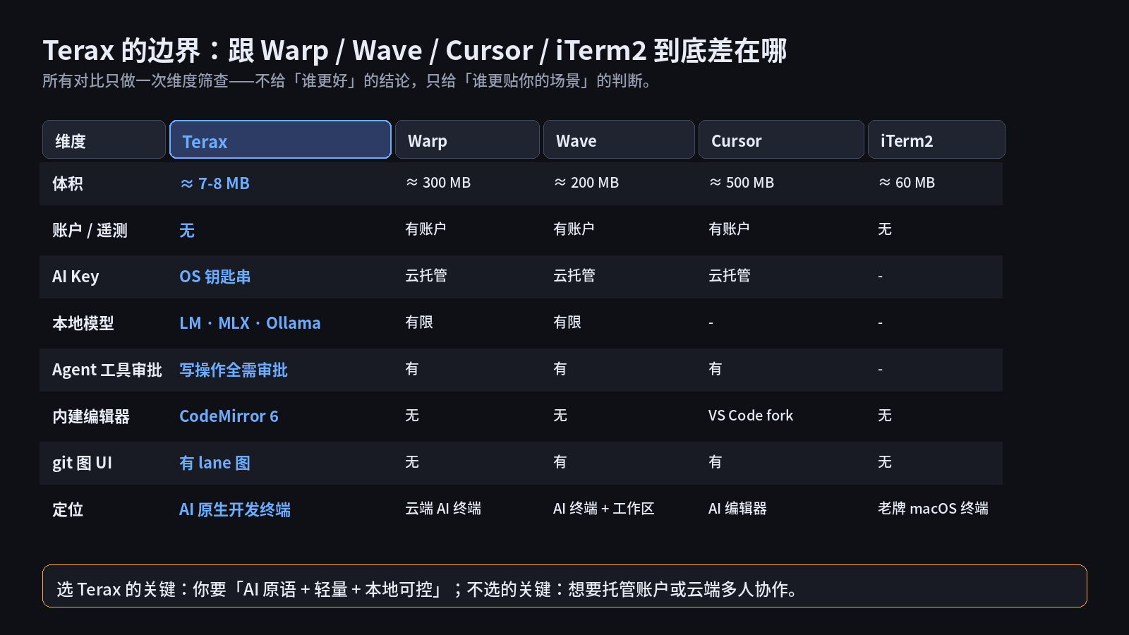Select the CodeMirror 6 entry
This screenshot has width=1129, height=635.
coord(229,416)
